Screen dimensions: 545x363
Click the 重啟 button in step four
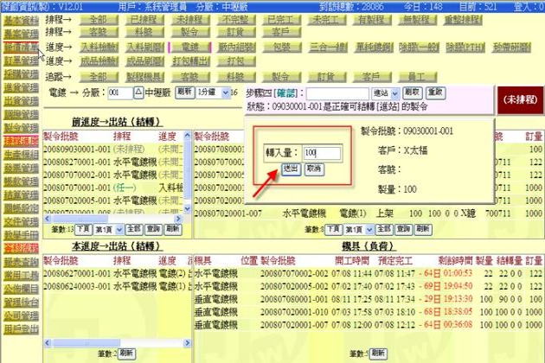point(435,92)
